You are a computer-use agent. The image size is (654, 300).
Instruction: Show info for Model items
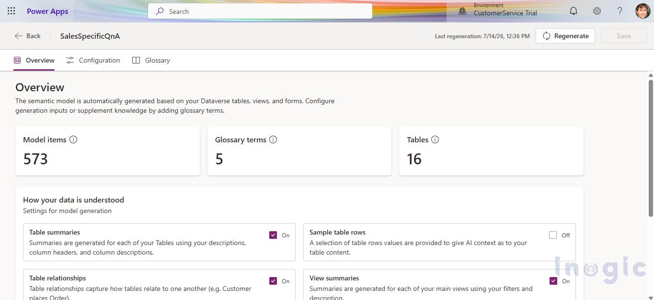pyautogui.click(x=73, y=139)
